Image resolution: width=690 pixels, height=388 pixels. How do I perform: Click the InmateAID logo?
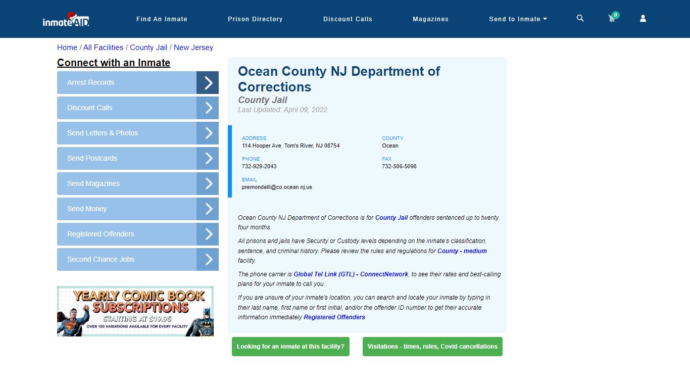pyautogui.click(x=66, y=19)
